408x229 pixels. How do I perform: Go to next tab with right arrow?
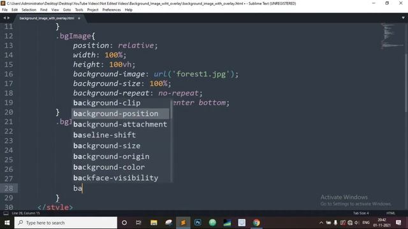point(8,18)
